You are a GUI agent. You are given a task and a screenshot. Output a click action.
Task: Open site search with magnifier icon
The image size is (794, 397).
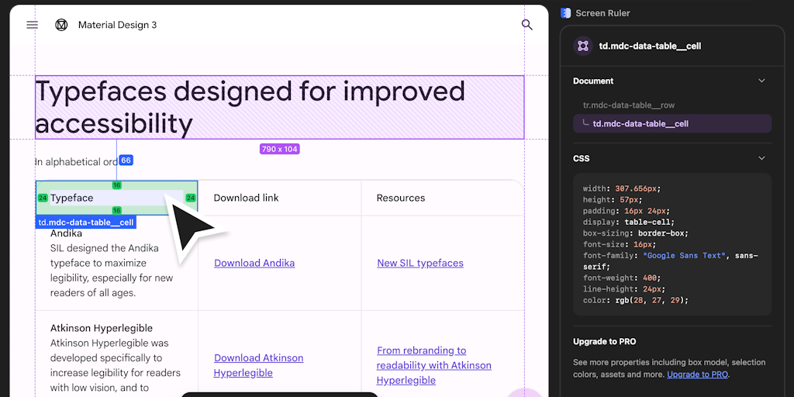[x=527, y=25]
